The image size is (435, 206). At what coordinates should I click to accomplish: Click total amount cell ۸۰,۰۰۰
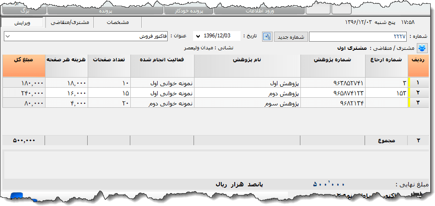24,103
